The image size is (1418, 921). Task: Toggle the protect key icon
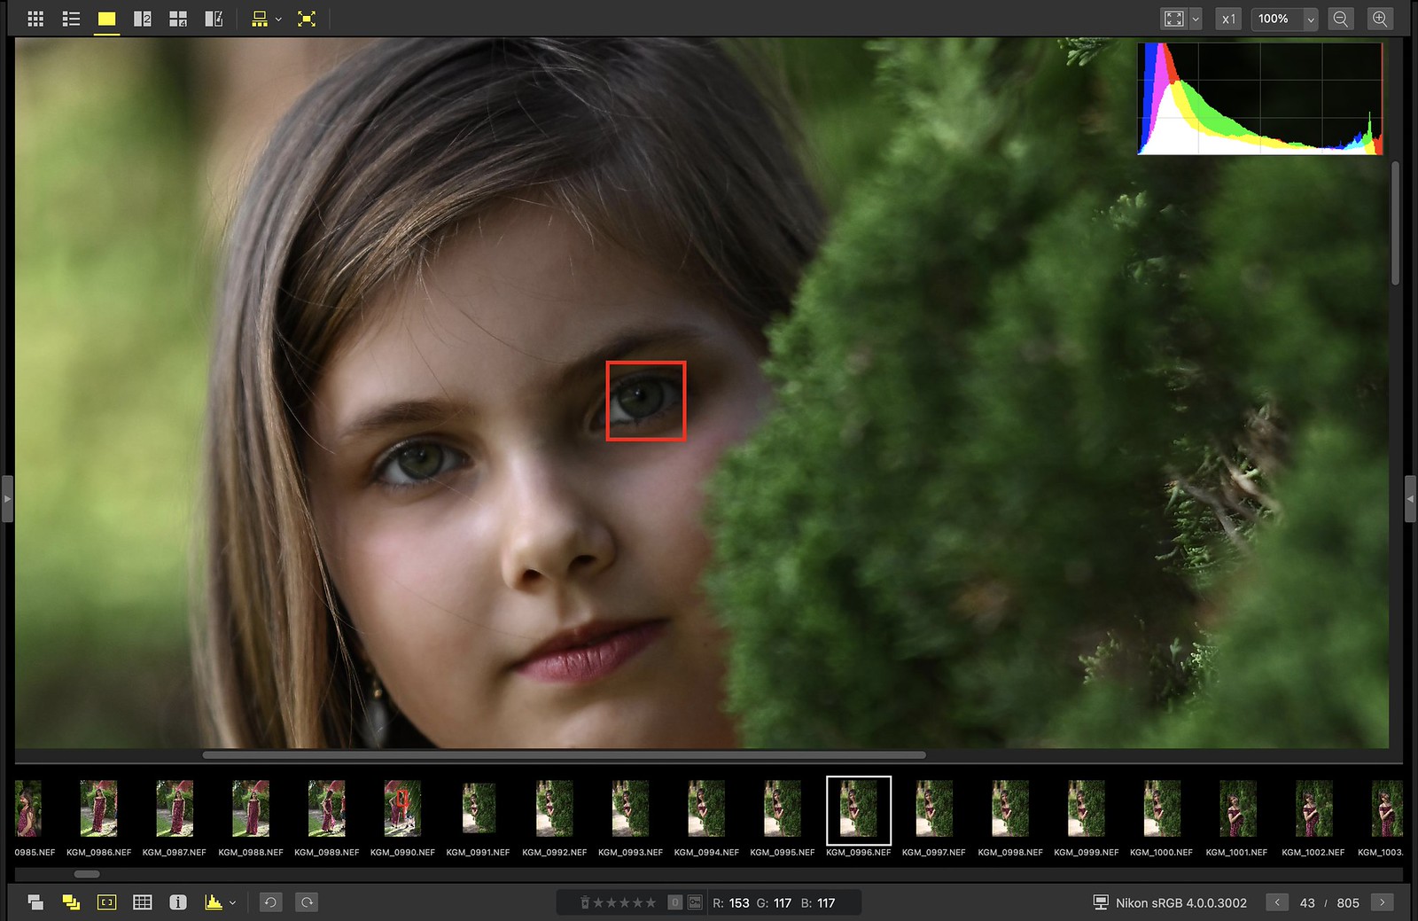(695, 902)
